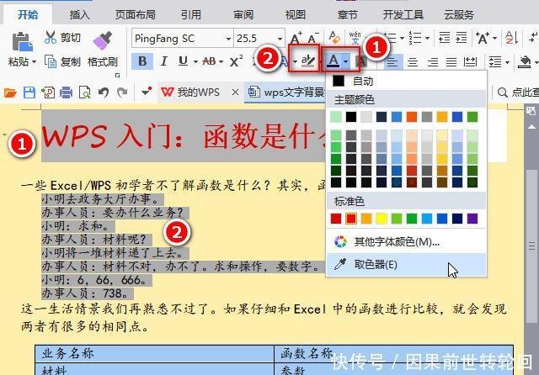The image size is (539, 375).
Task: Click the save floppy disk icon
Action: (29, 92)
